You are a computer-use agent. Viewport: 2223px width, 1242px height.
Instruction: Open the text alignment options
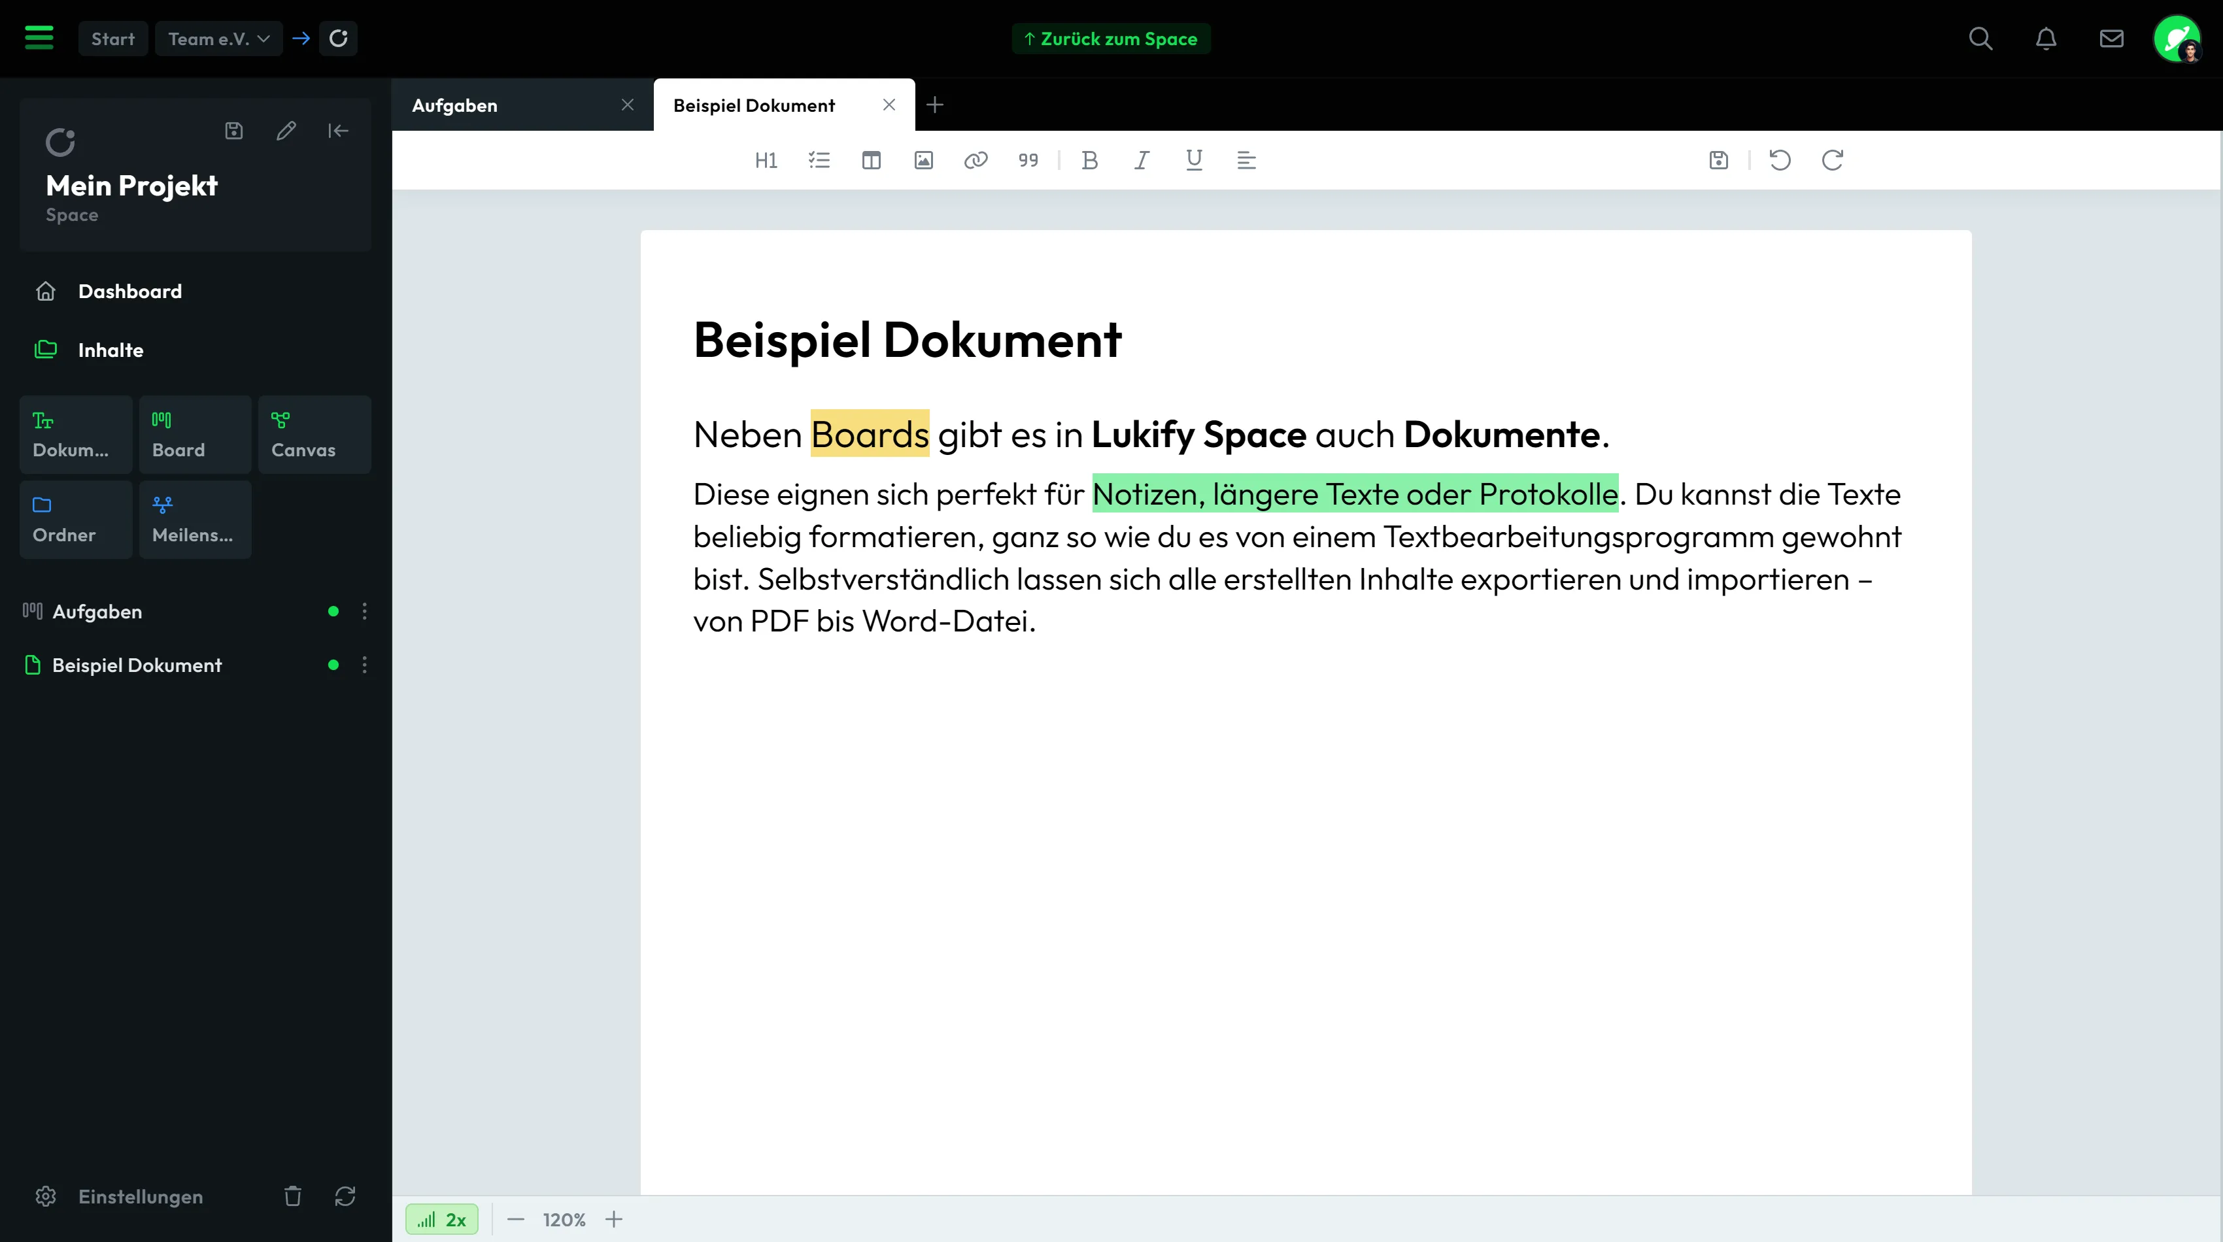[x=1246, y=160]
